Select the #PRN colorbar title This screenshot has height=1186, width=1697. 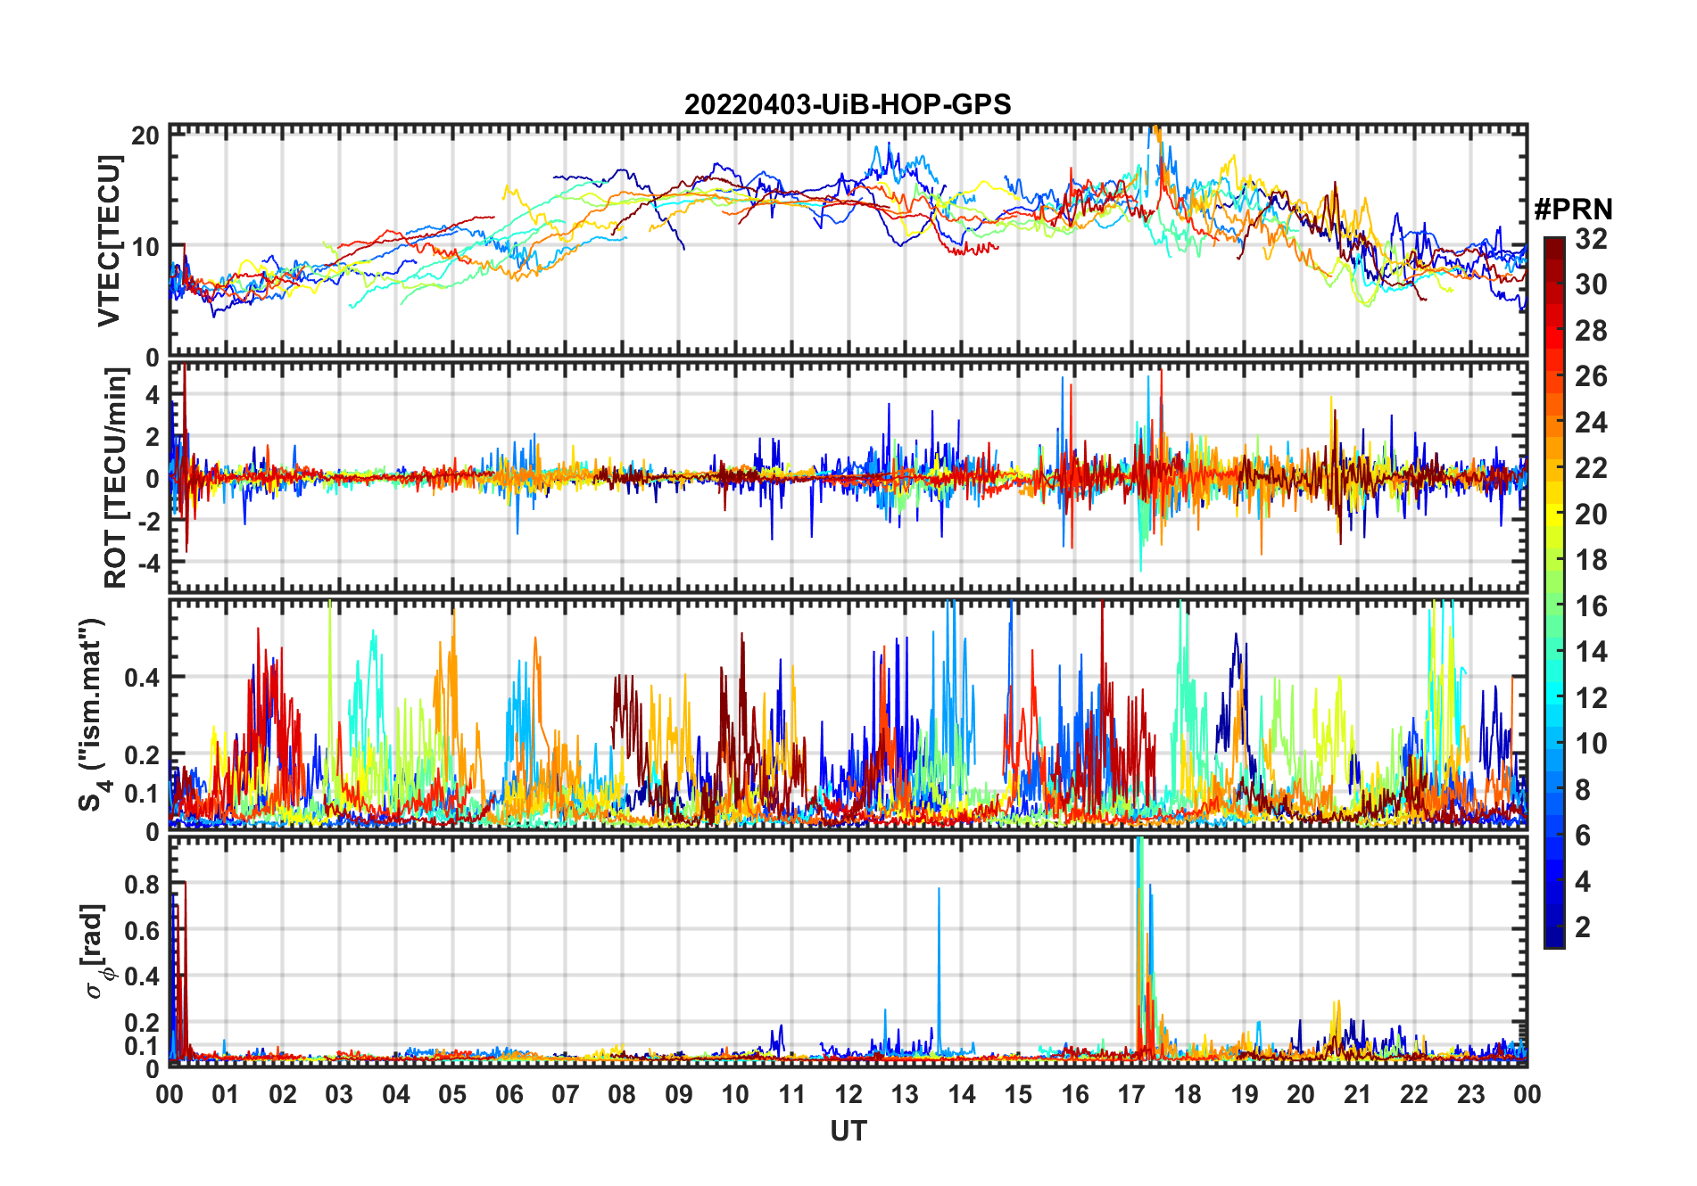[1573, 210]
